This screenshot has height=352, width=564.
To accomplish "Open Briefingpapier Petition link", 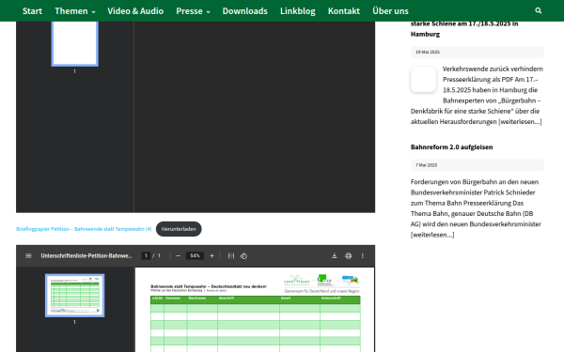I will pos(84,229).
